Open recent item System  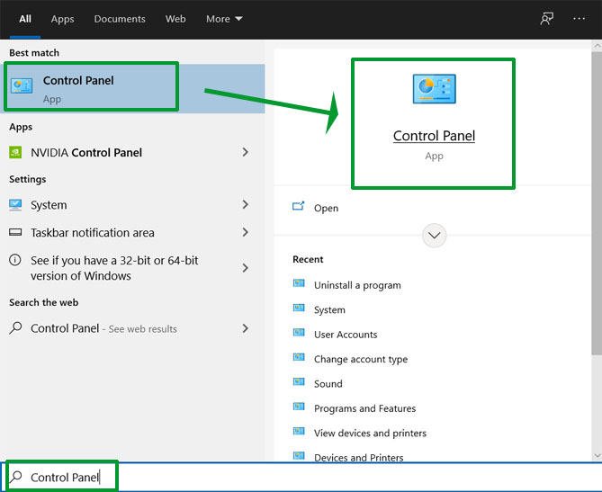coord(329,309)
